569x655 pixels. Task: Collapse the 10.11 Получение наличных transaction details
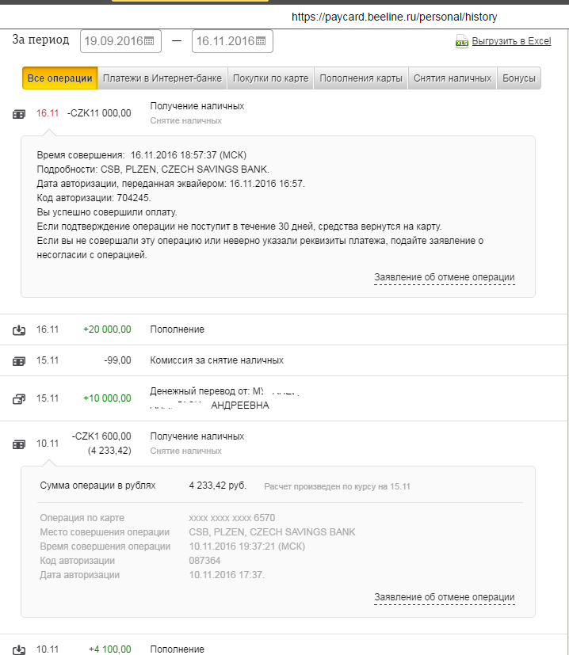click(197, 436)
